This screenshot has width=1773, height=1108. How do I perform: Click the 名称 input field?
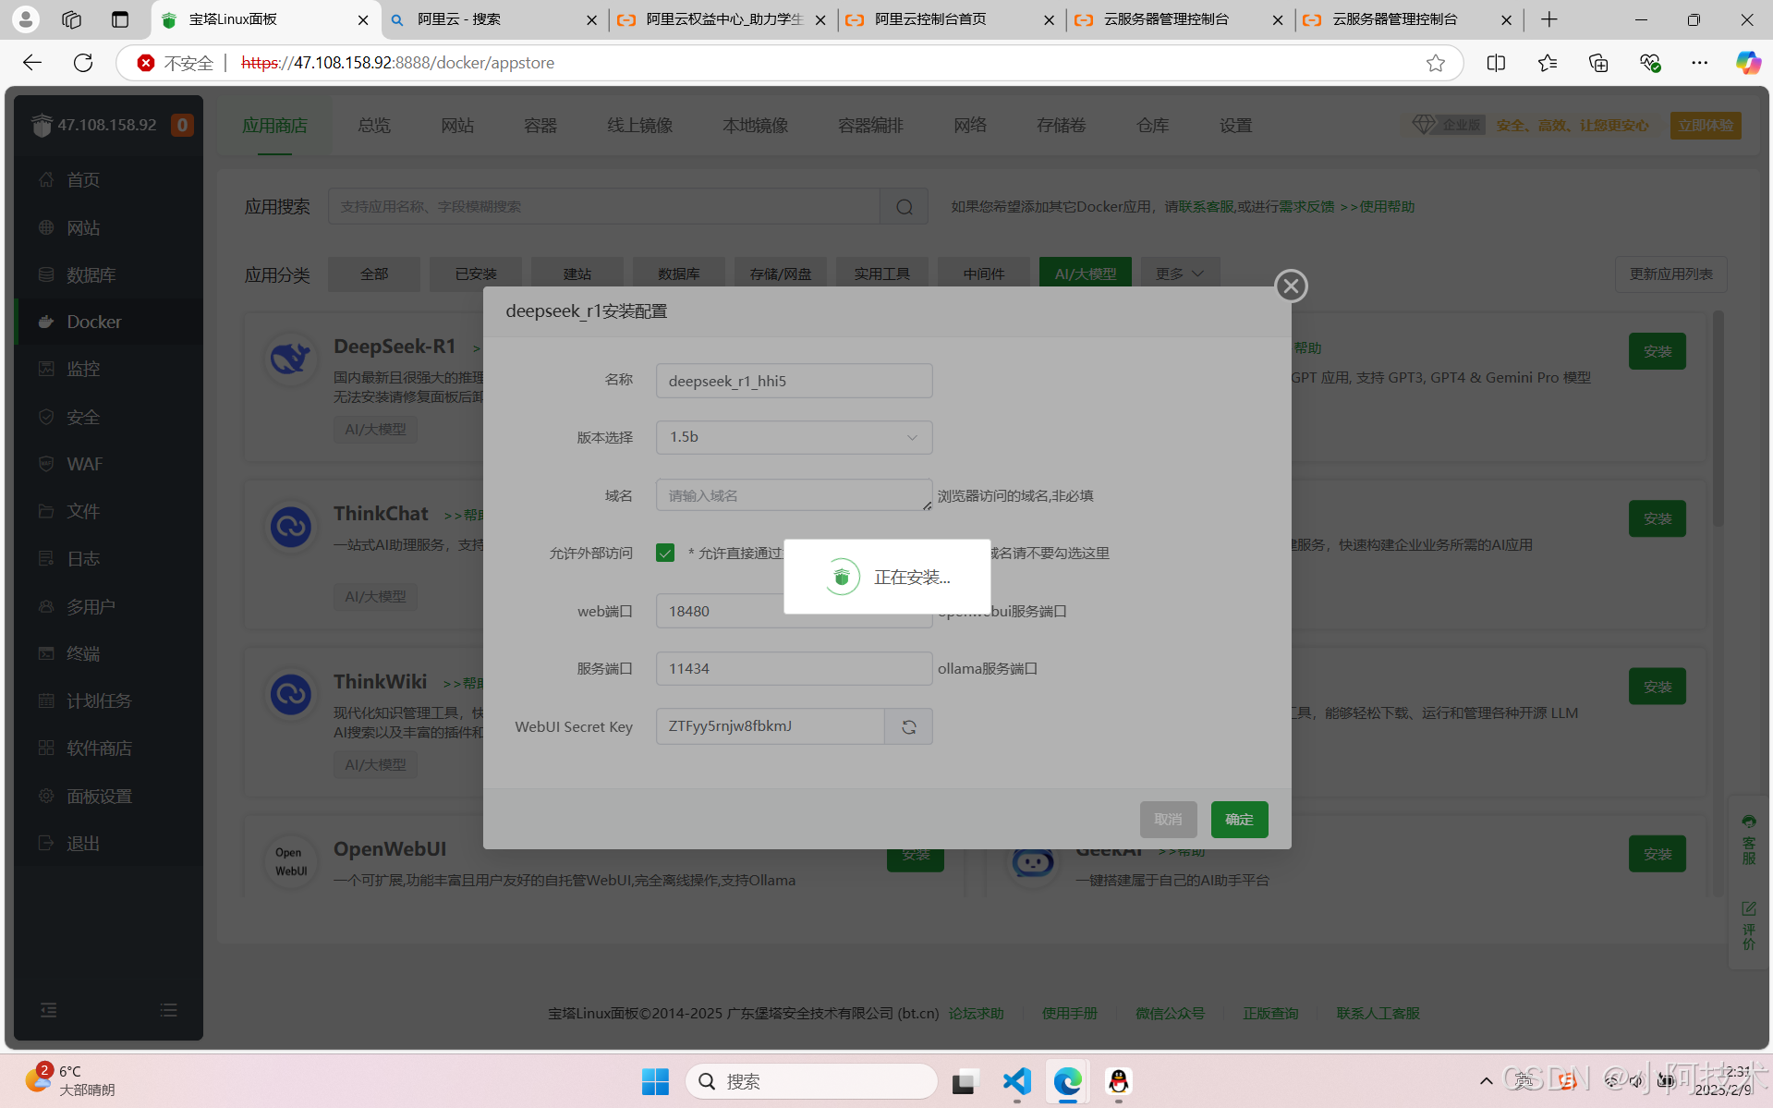point(794,381)
